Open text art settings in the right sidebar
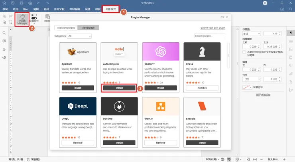The height and width of the screenshot is (162, 295). (291, 82)
